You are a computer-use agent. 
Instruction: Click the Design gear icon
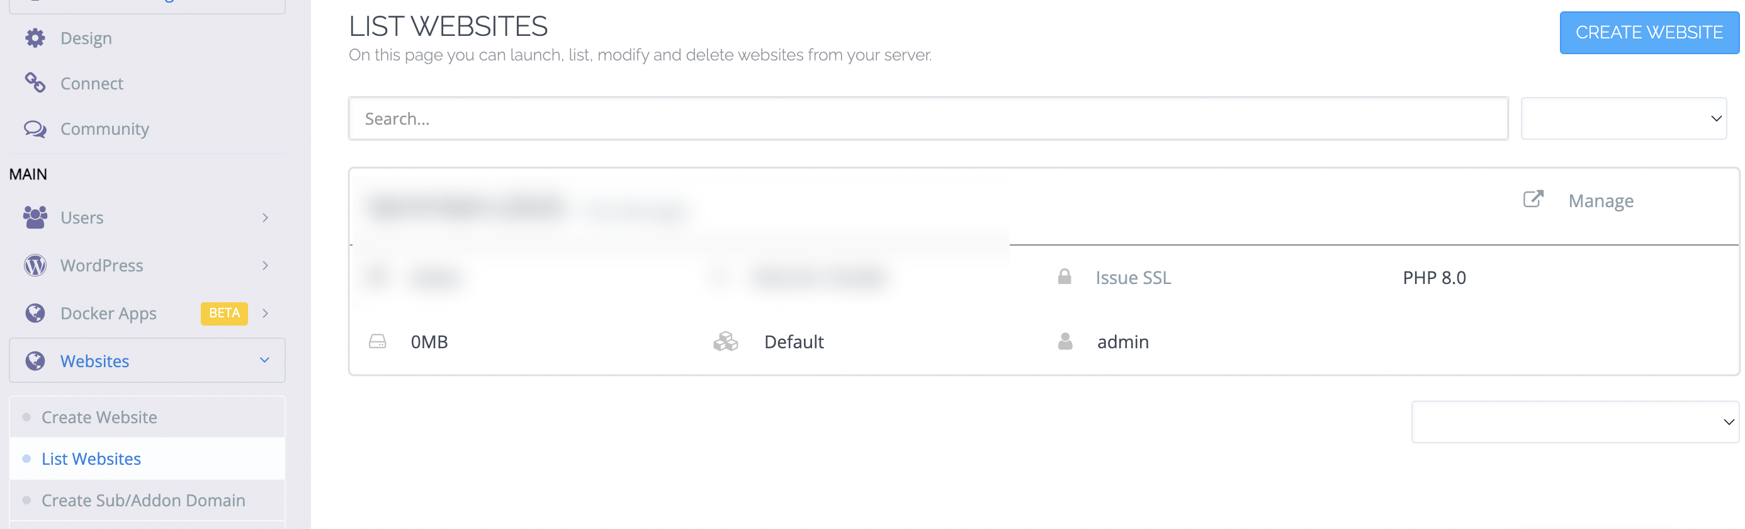click(35, 38)
